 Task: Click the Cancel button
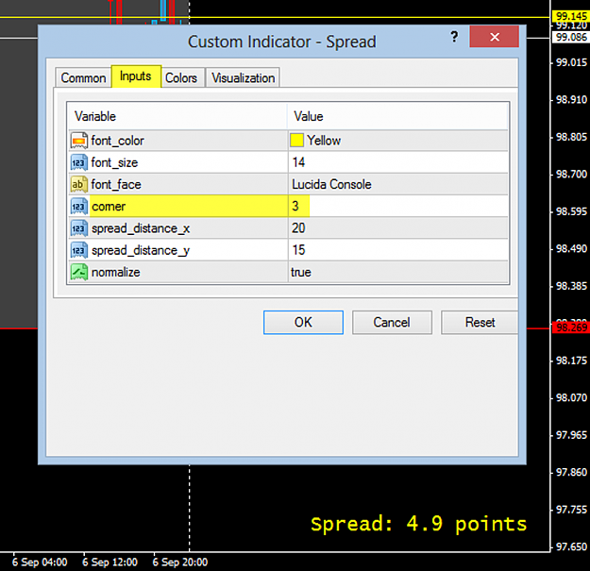392,323
